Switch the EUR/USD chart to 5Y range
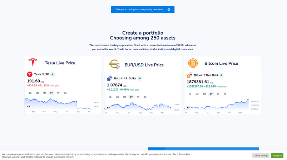Screen dimensions: 287x160 [138, 97]
